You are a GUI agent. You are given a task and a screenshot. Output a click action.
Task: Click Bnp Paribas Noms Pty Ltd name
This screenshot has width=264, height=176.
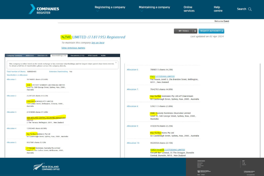162,133
